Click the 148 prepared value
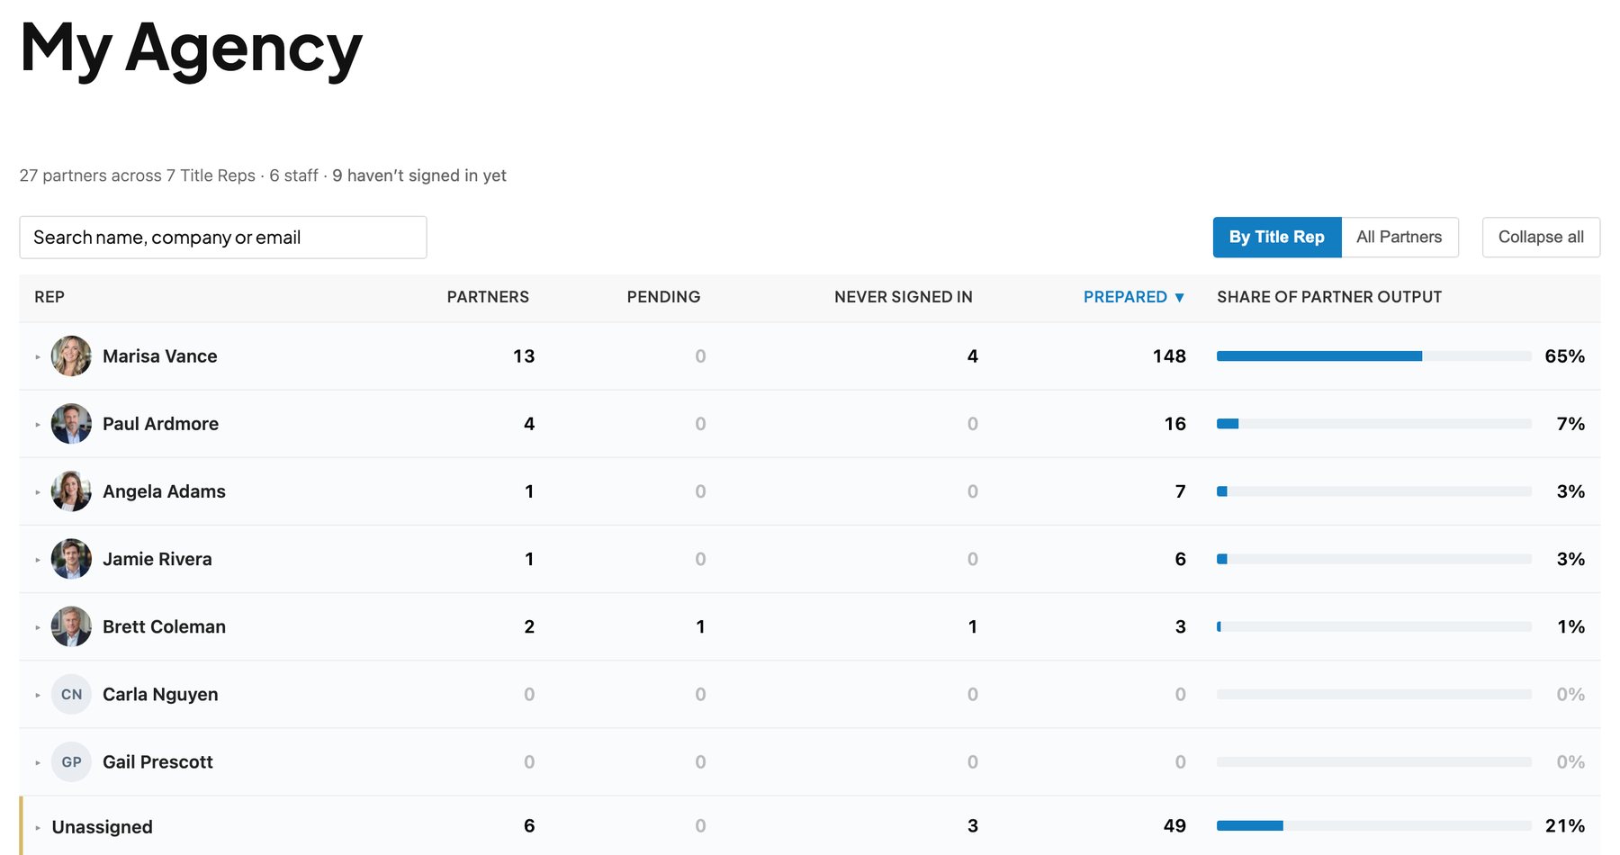The width and height of the screenshot is (1620, 855). (x=1169, y=356)
